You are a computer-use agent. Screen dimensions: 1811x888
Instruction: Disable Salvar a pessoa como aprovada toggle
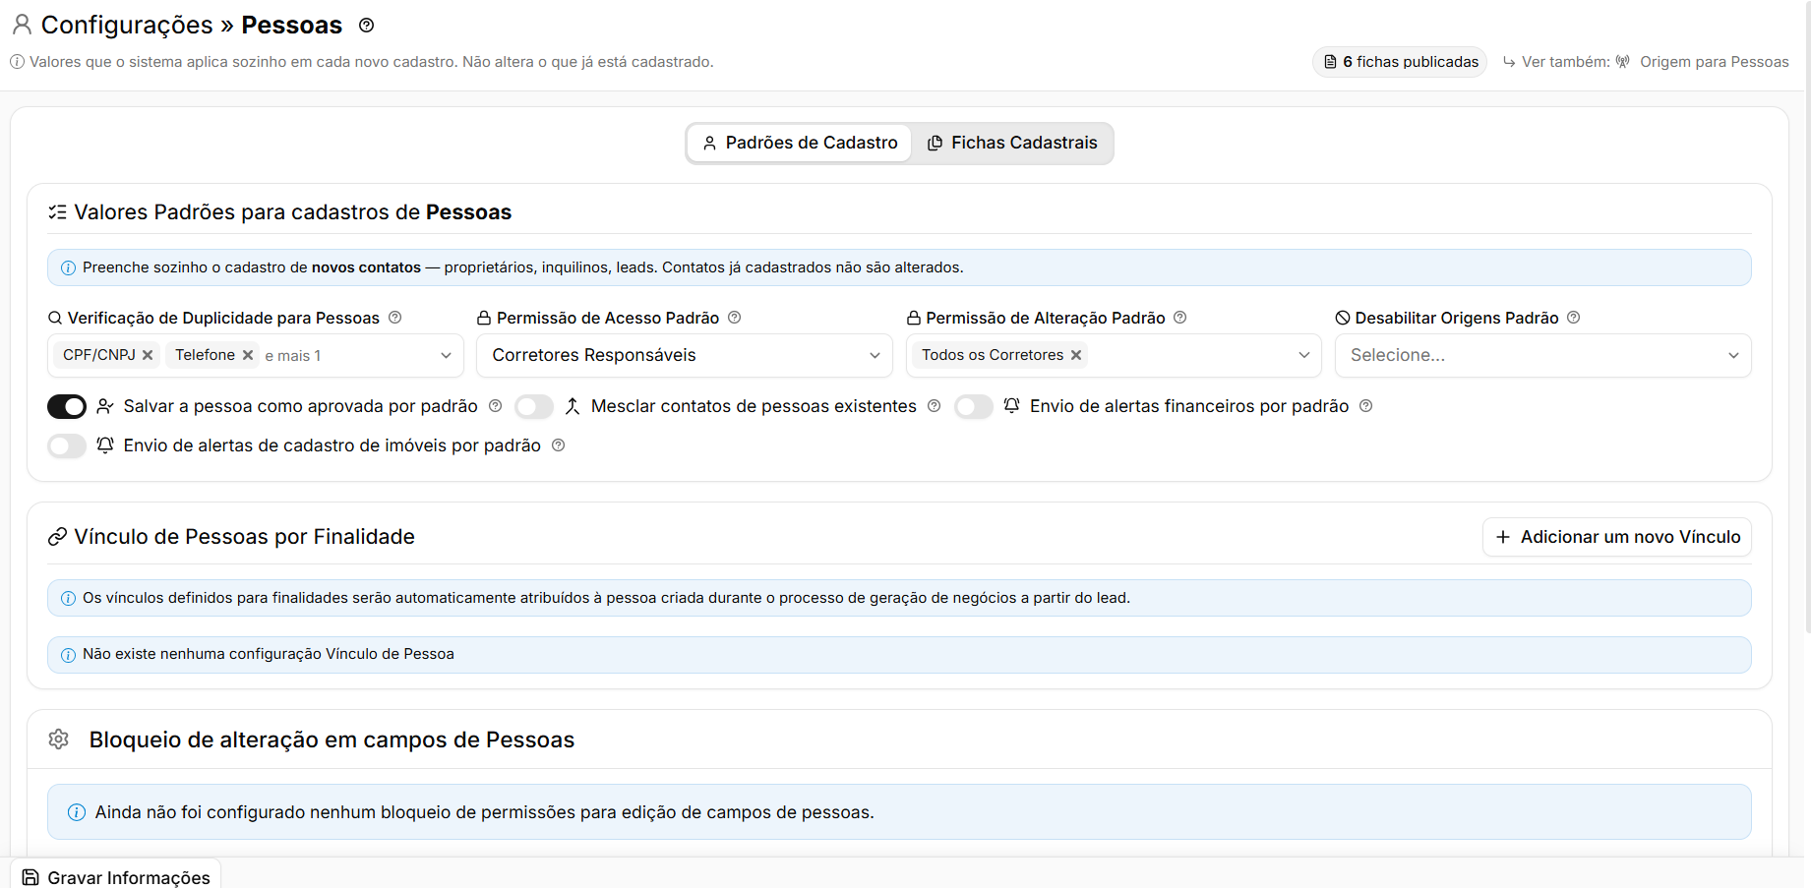click(x=67, y=406)
